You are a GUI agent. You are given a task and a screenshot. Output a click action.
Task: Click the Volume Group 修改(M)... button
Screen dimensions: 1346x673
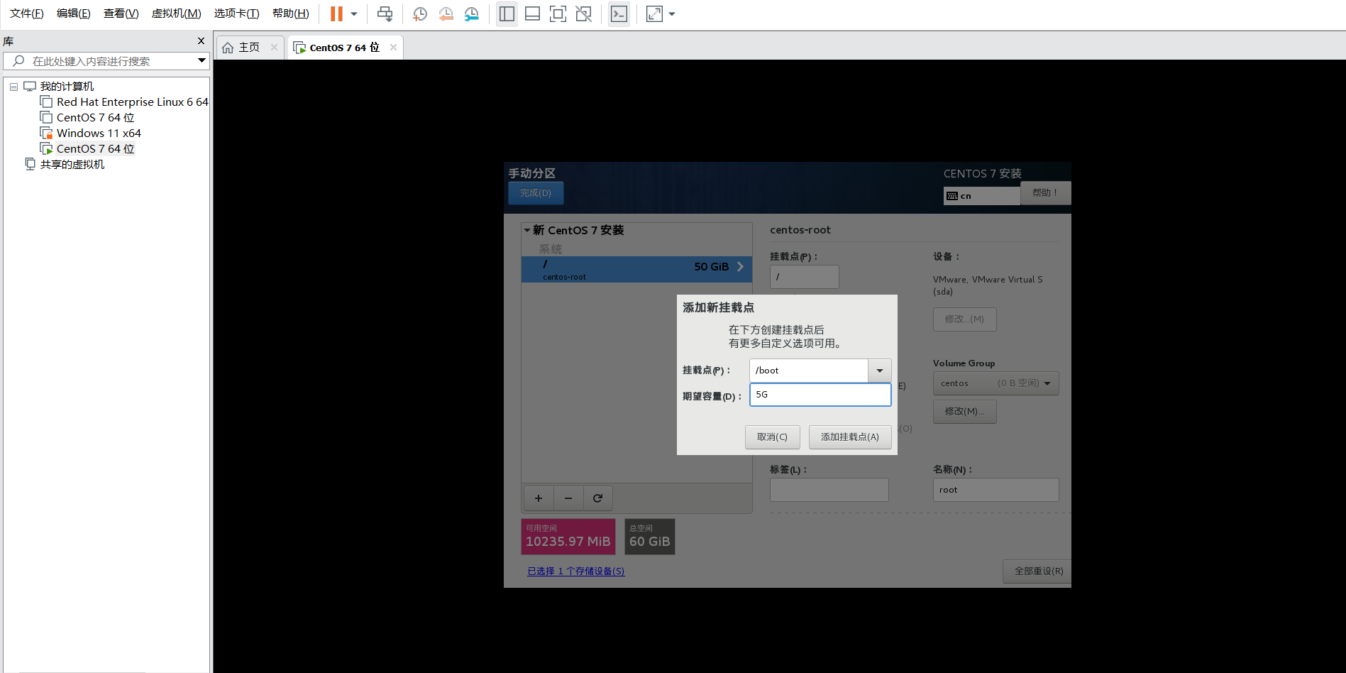[x=964, y=412]
